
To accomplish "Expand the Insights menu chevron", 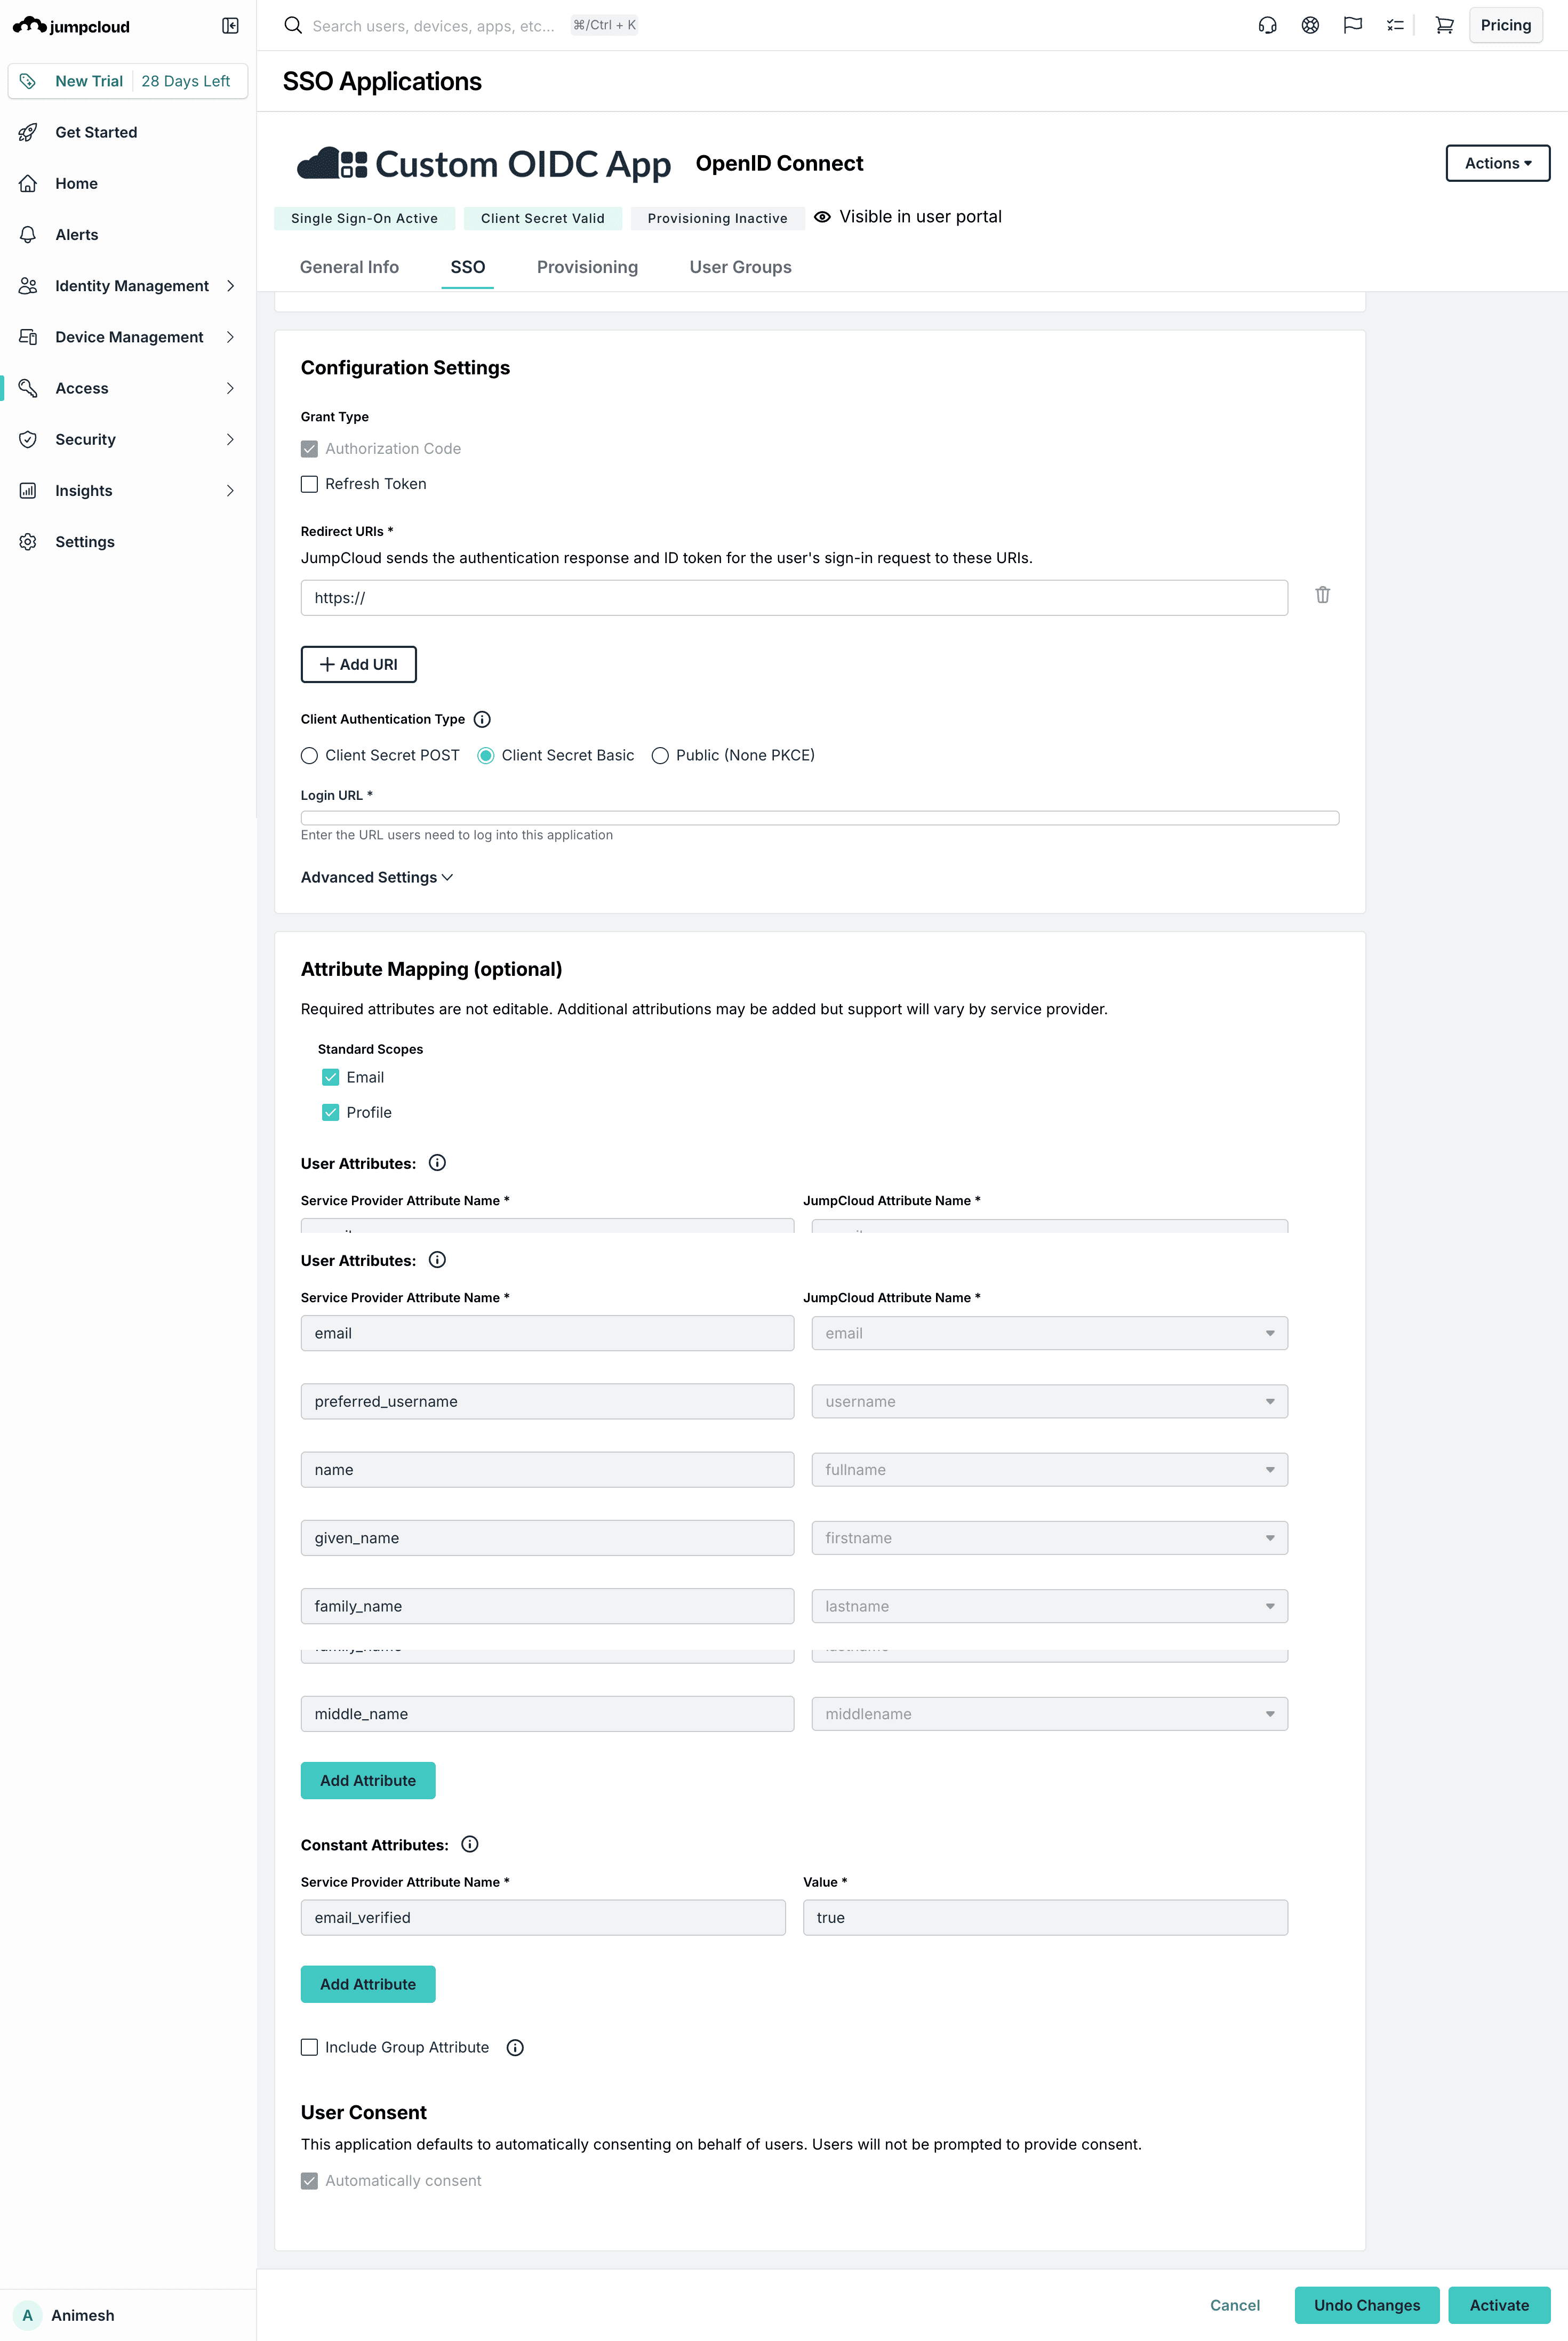I will (x=230, y=491).
